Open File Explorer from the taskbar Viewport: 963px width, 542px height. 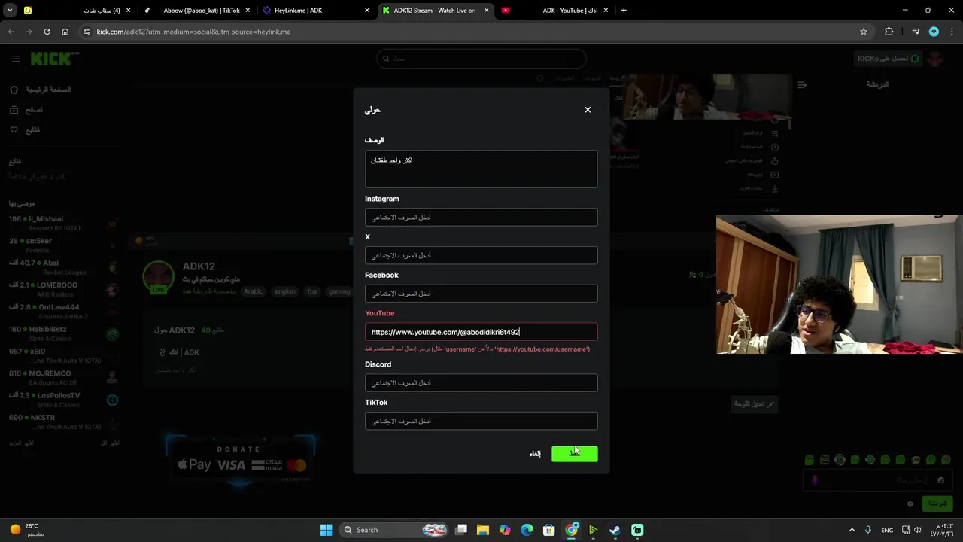point(483,530)
